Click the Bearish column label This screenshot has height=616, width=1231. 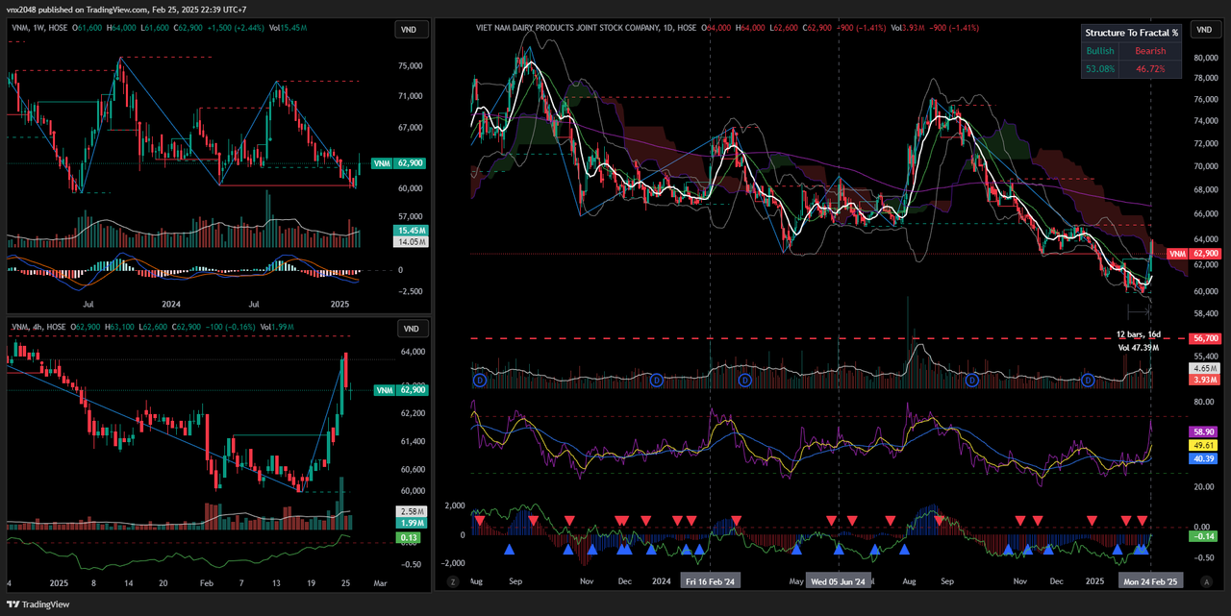coord(1150,51)
